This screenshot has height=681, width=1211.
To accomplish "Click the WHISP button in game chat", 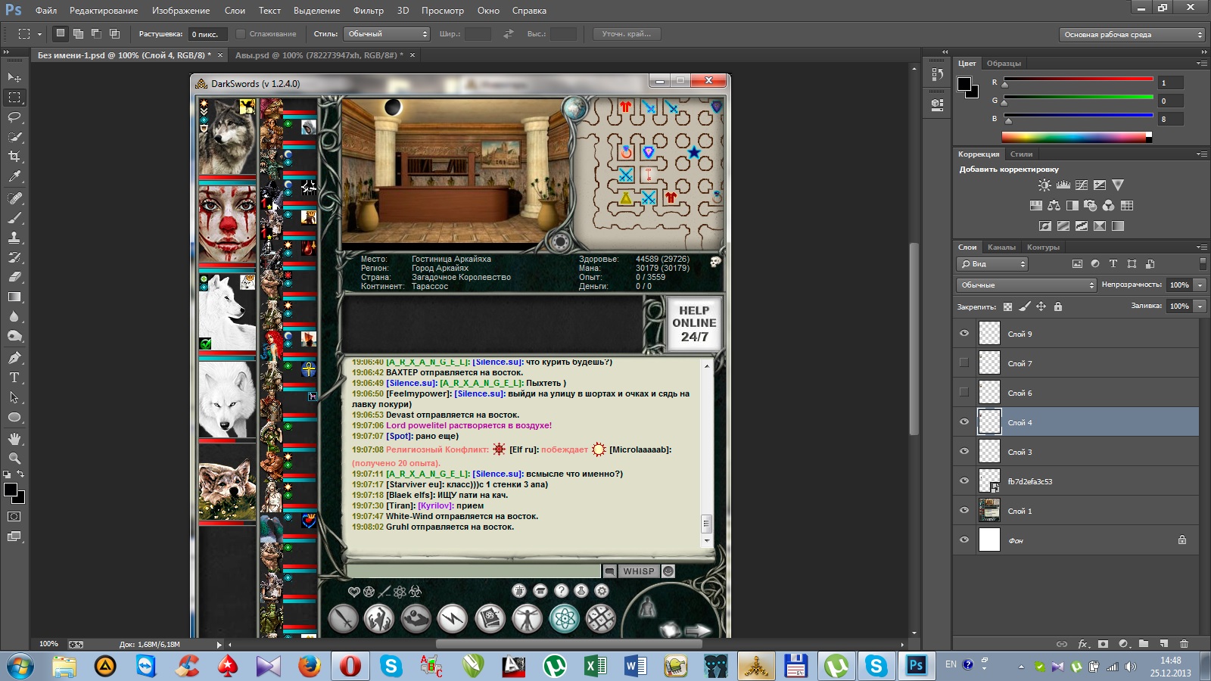I will (x=638, y=571).
